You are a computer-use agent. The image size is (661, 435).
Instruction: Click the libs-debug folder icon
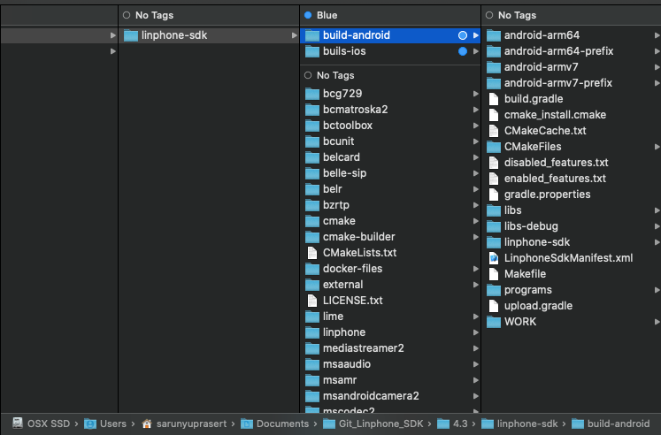pyautogui.click(x=493, y=226)
